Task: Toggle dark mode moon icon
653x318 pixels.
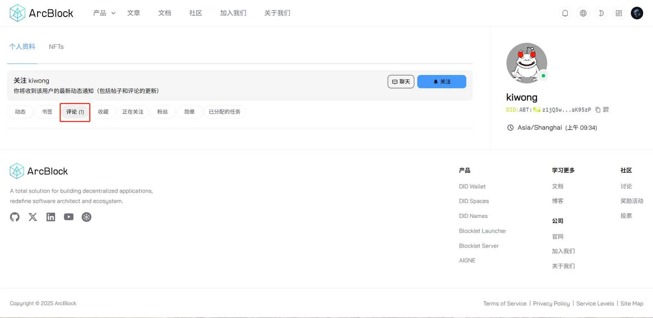Action: pos(601,13)
